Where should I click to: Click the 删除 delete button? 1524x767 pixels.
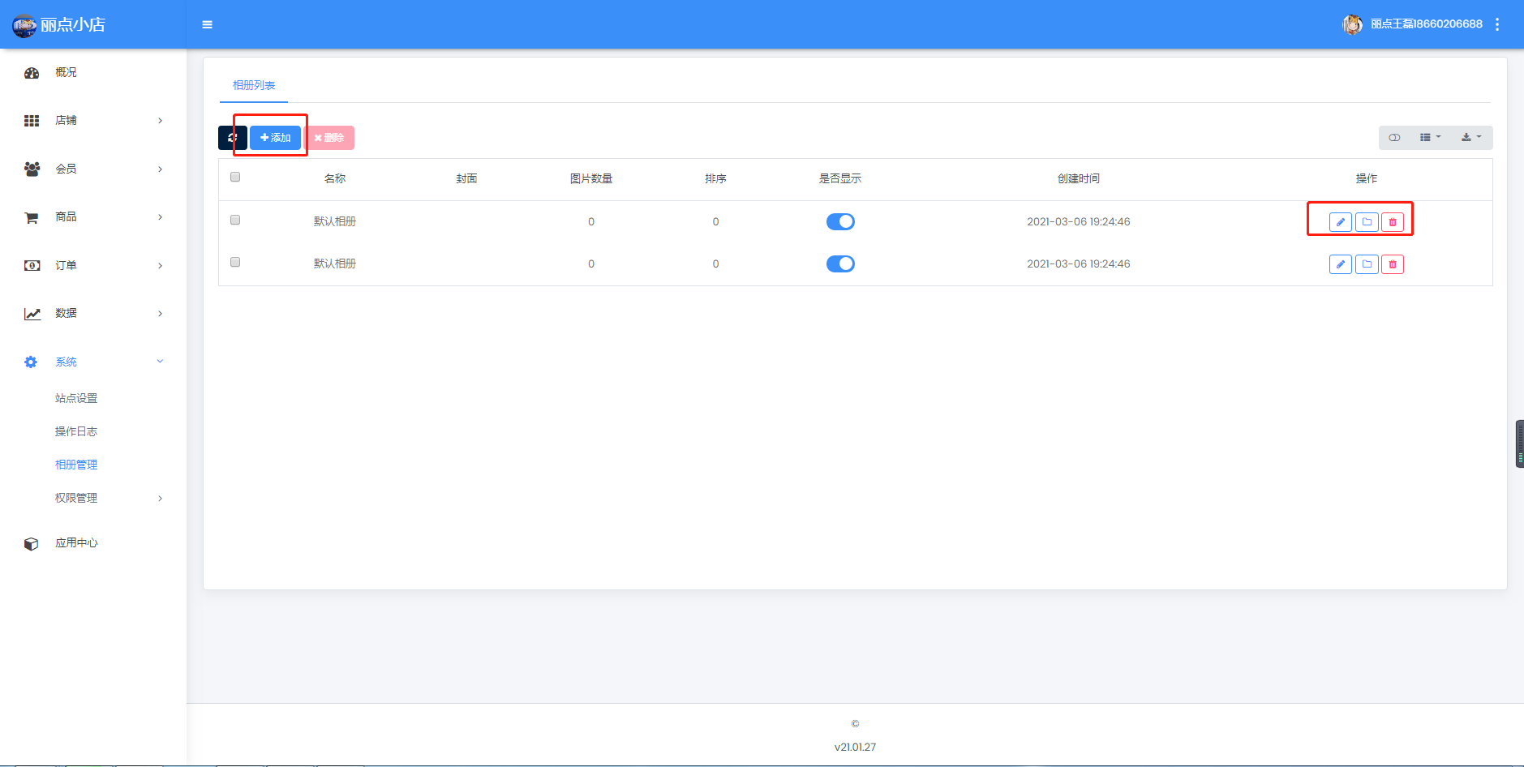tap(329, 138)
